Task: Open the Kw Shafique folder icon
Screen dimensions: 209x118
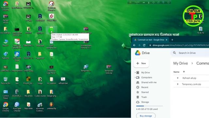Action: click(x=6, y=30)
